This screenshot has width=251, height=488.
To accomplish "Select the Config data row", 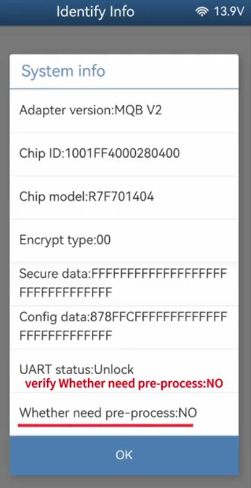I will coord(124,327).
